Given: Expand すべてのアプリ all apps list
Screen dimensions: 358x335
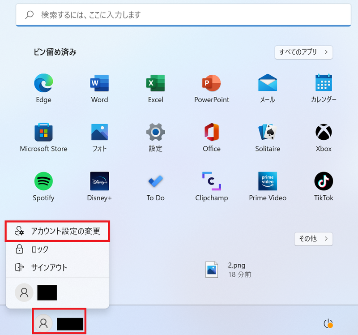Looking at the screenshot, I should click(x=303, y=52).
